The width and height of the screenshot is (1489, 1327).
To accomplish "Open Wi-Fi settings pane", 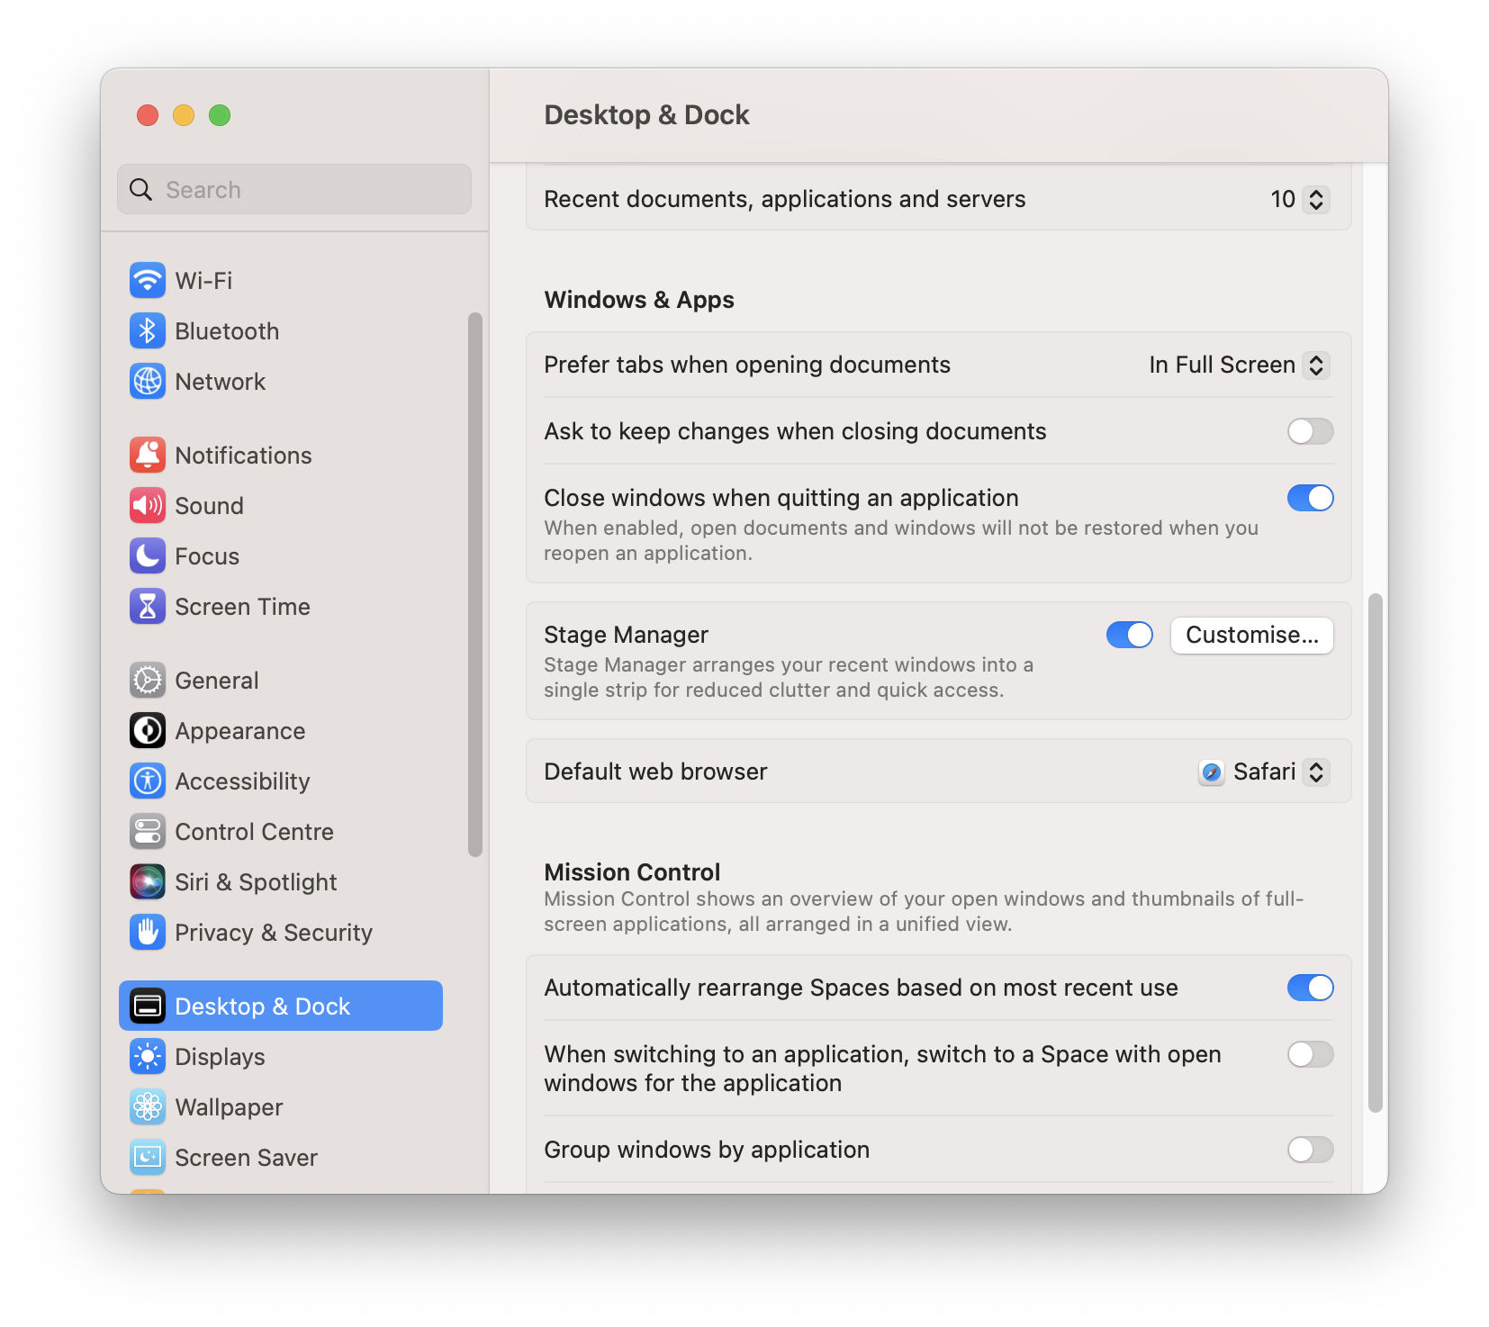I will pos(281,280).
